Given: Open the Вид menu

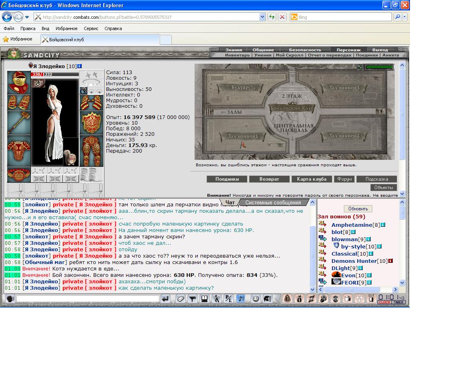Looking at the screenshot, I should [45, 28].
